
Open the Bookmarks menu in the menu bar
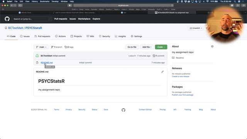[45, 2]
